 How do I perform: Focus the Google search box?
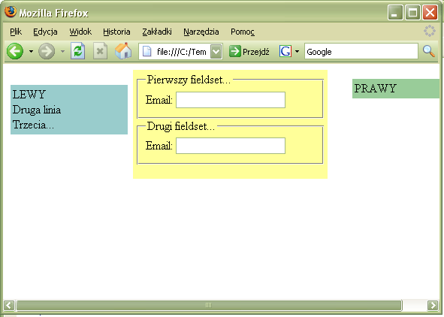(x=361, y=52)
